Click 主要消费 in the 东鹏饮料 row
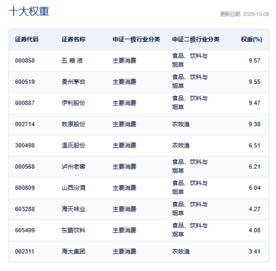Image resolution: width=276 pixels, height=271 pixels. point(125,230)
